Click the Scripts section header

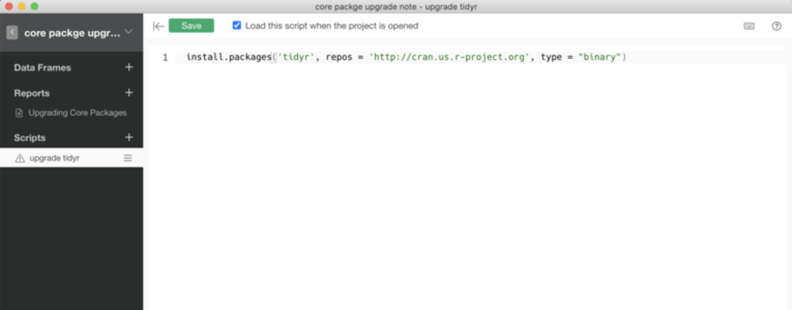pos(30,138)
